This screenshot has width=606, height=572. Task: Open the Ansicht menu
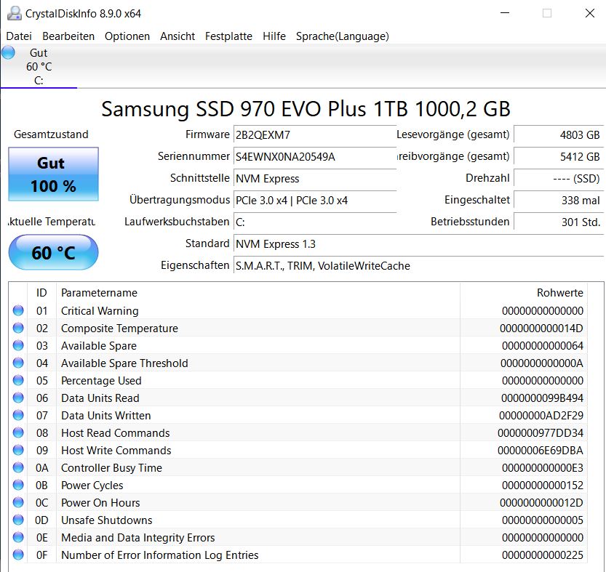tap(178, 36)
